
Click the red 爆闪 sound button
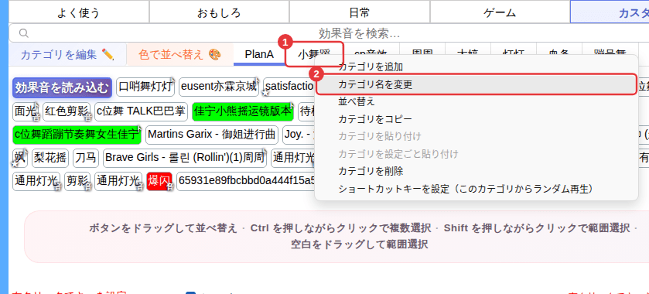tap(159, 181)
